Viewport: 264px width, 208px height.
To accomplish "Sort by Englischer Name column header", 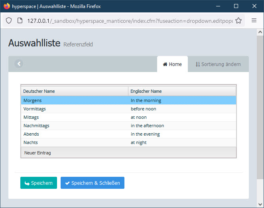I will pyautogui.click(x=182, y=91).
